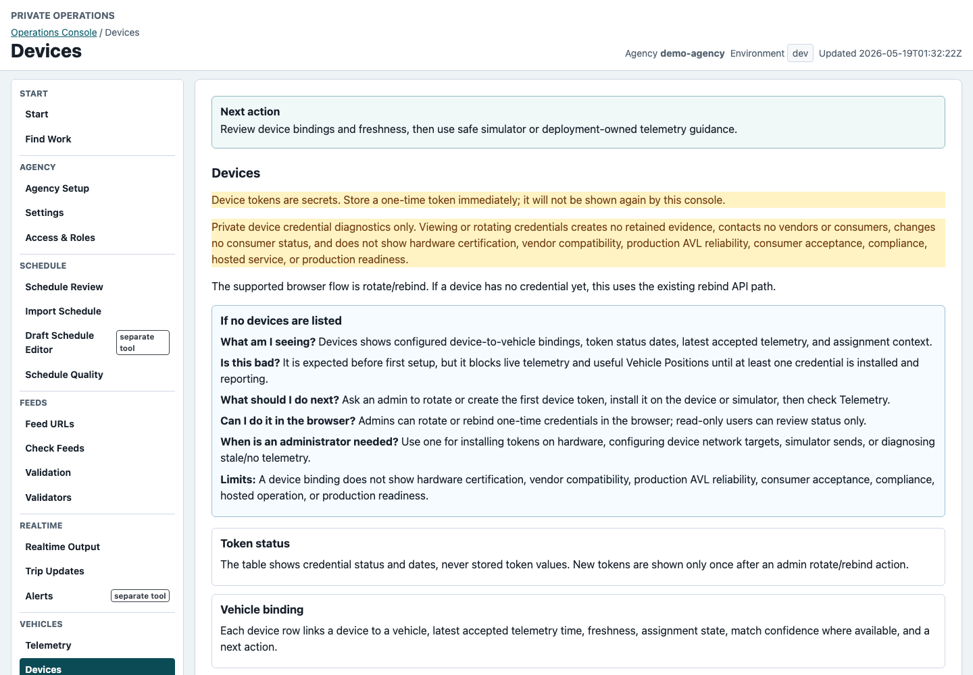Click the separate tool badge beside Alerts

[x=140, y=596]
